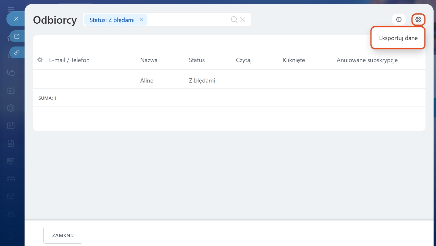The height and width of the screenshot is (246, 436).
Task: Click the Anulowane subskrypcje column header
Action: [367, 60]
